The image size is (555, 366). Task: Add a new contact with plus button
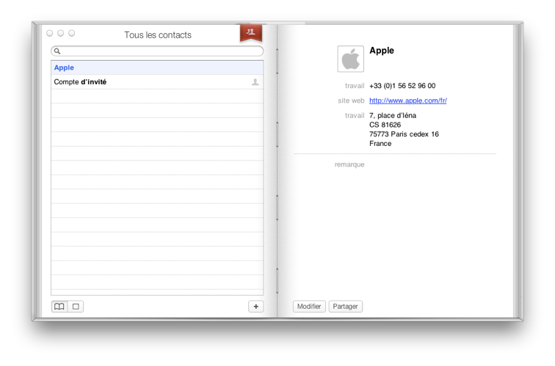(256, 307)
